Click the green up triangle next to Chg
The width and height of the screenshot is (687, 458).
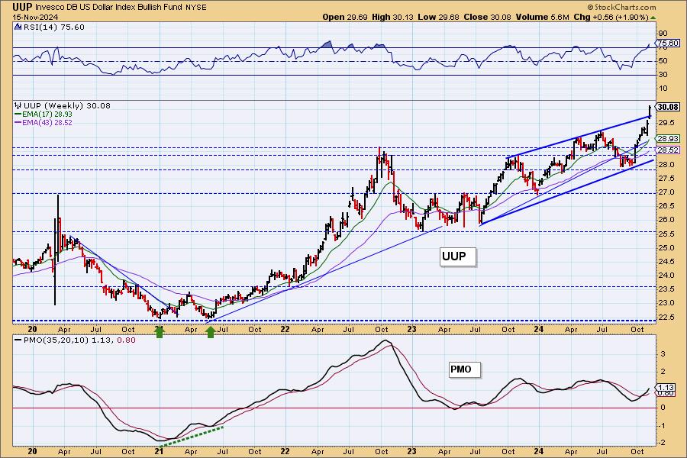point(653,18)
